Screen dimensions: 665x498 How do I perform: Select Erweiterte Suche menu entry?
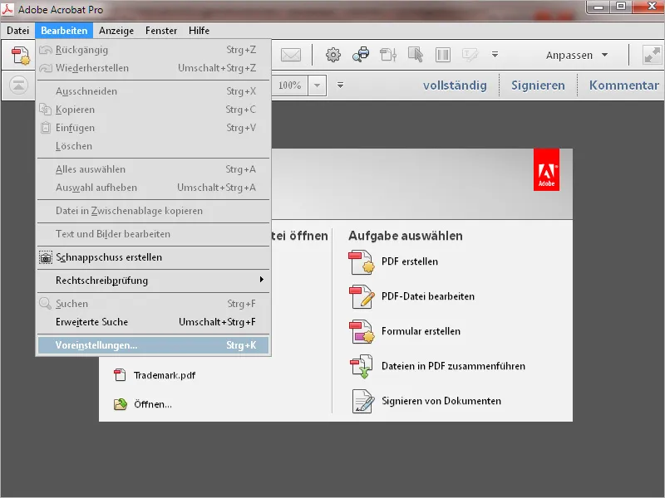[153, 322]
